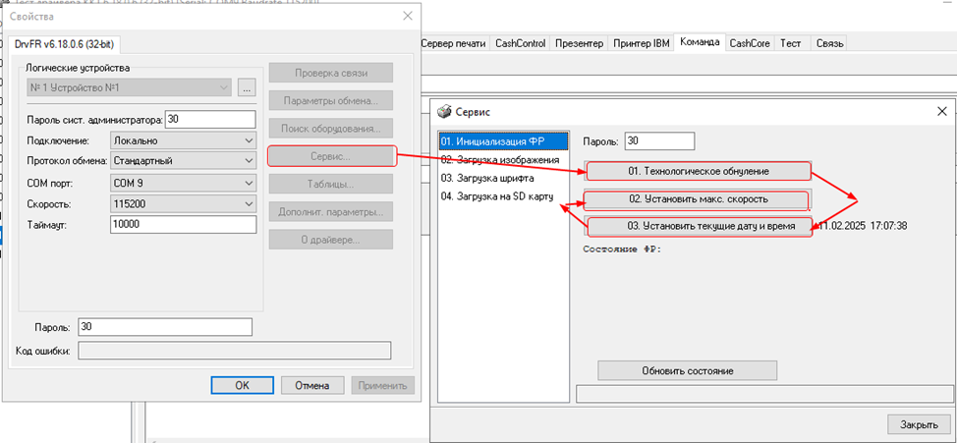Expand the Подключение dropdown

tap(247, 140)
